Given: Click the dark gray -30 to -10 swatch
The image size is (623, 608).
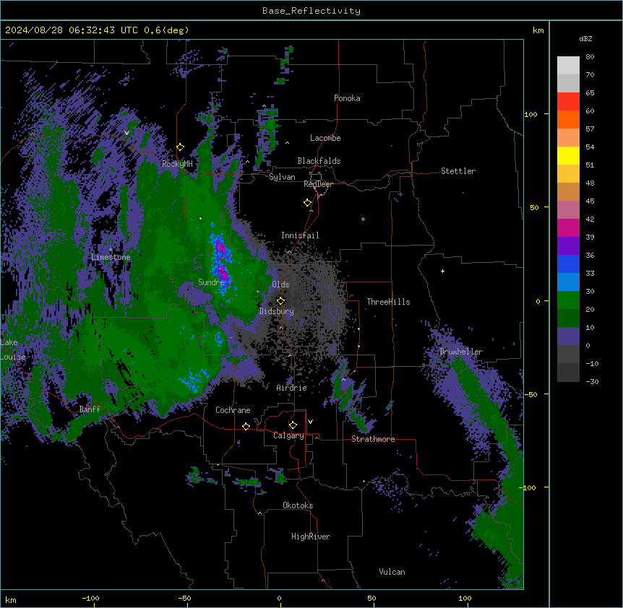Looking at the screenshot, I should pyautogui.click(x=568, y=373).
